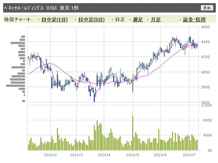Click the 1200K volume axis label

click(x=207, y=105)
